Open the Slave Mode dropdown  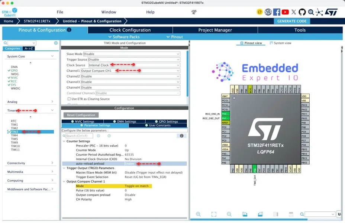(x=132, y=54)
